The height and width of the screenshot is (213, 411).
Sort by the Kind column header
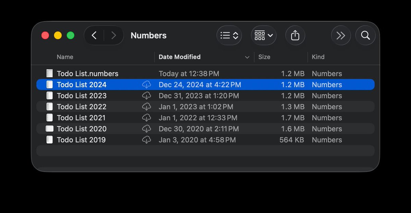point(318,57)
